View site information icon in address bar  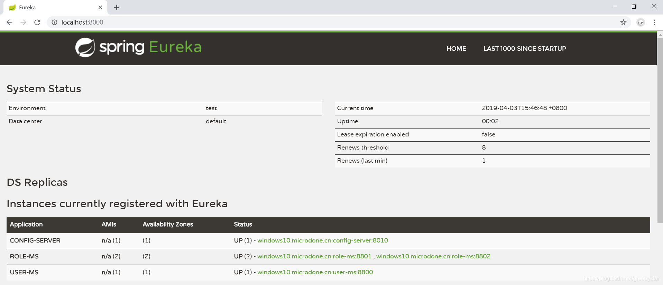[x=54, y=22]
